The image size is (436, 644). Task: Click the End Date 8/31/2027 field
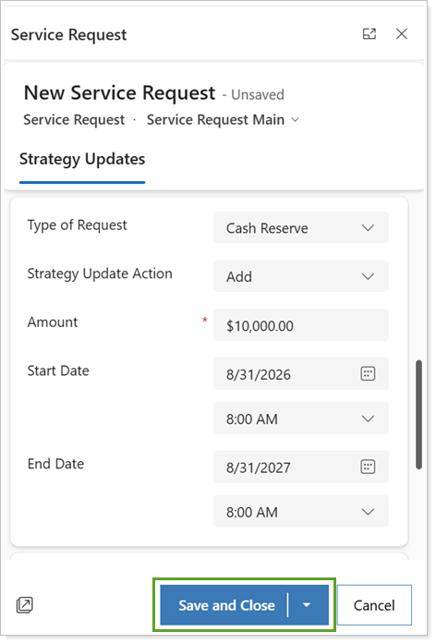301,467
